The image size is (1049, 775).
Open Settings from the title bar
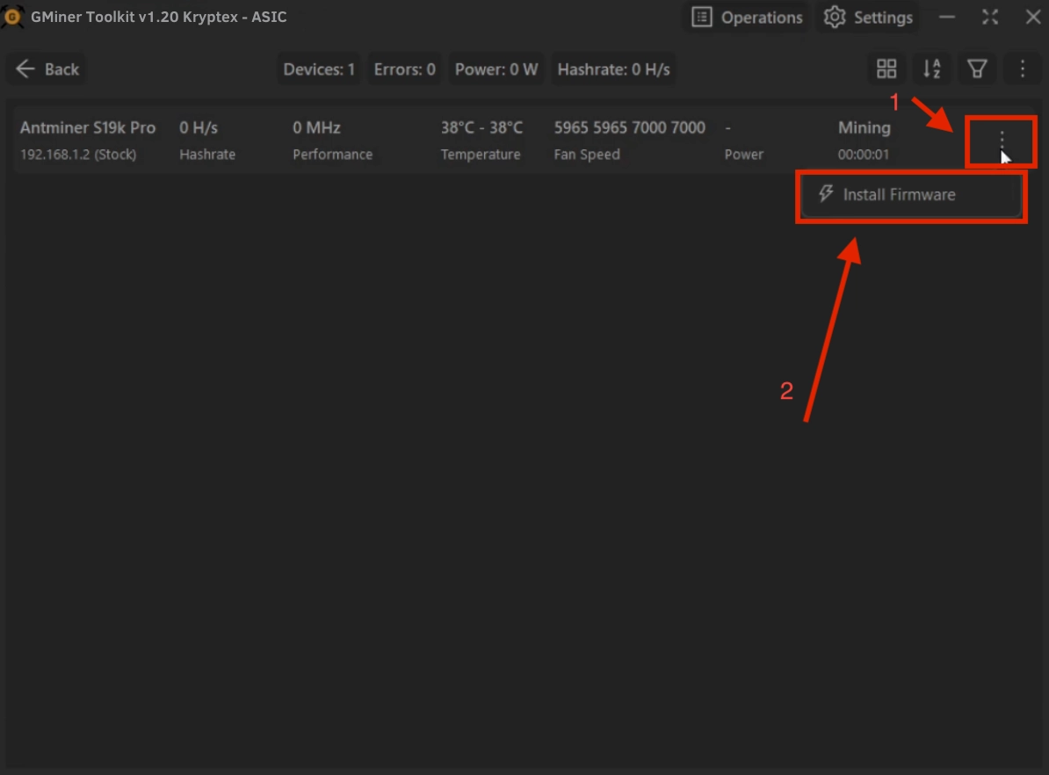coord(869,18)
